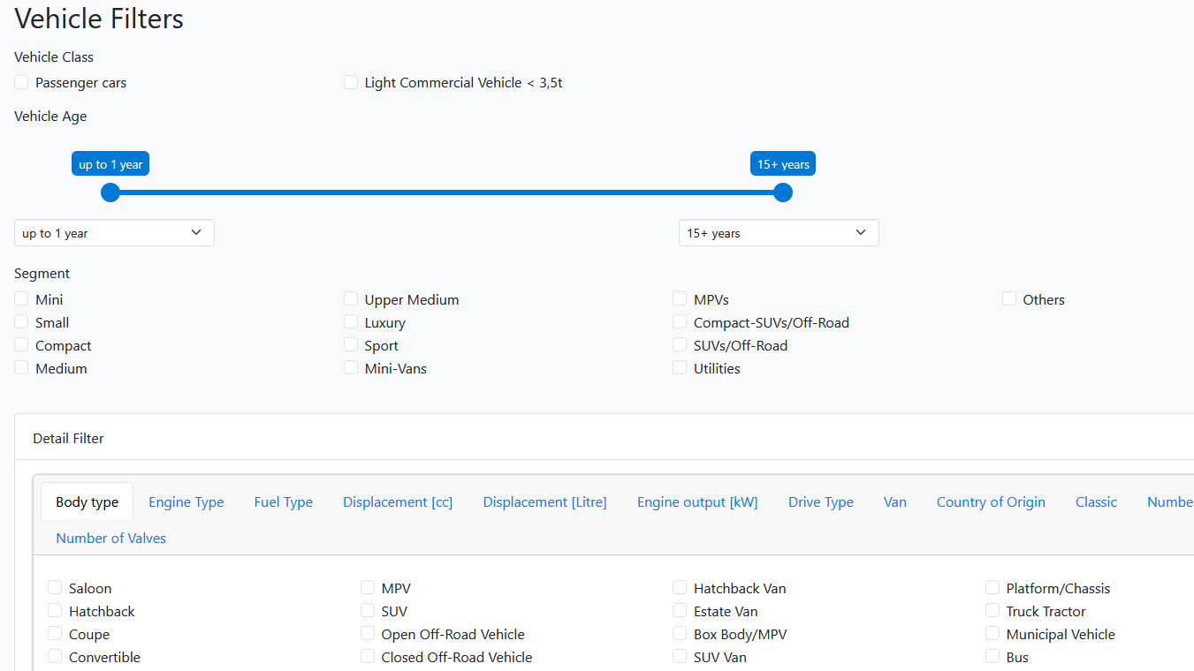Click the right vehicle age slider handle

(x=783, y=192)
